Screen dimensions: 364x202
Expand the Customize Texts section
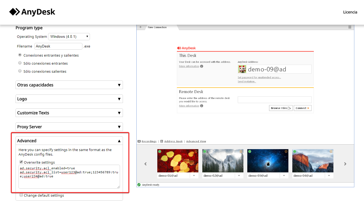pos(69,113)
